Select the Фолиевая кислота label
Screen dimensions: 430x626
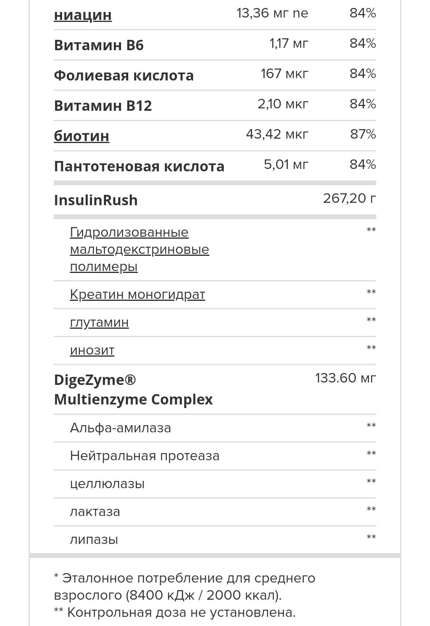point(124,76)
